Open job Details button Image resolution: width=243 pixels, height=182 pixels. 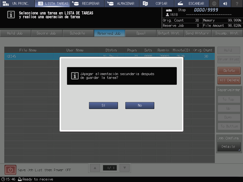click(x=229, y=147)
